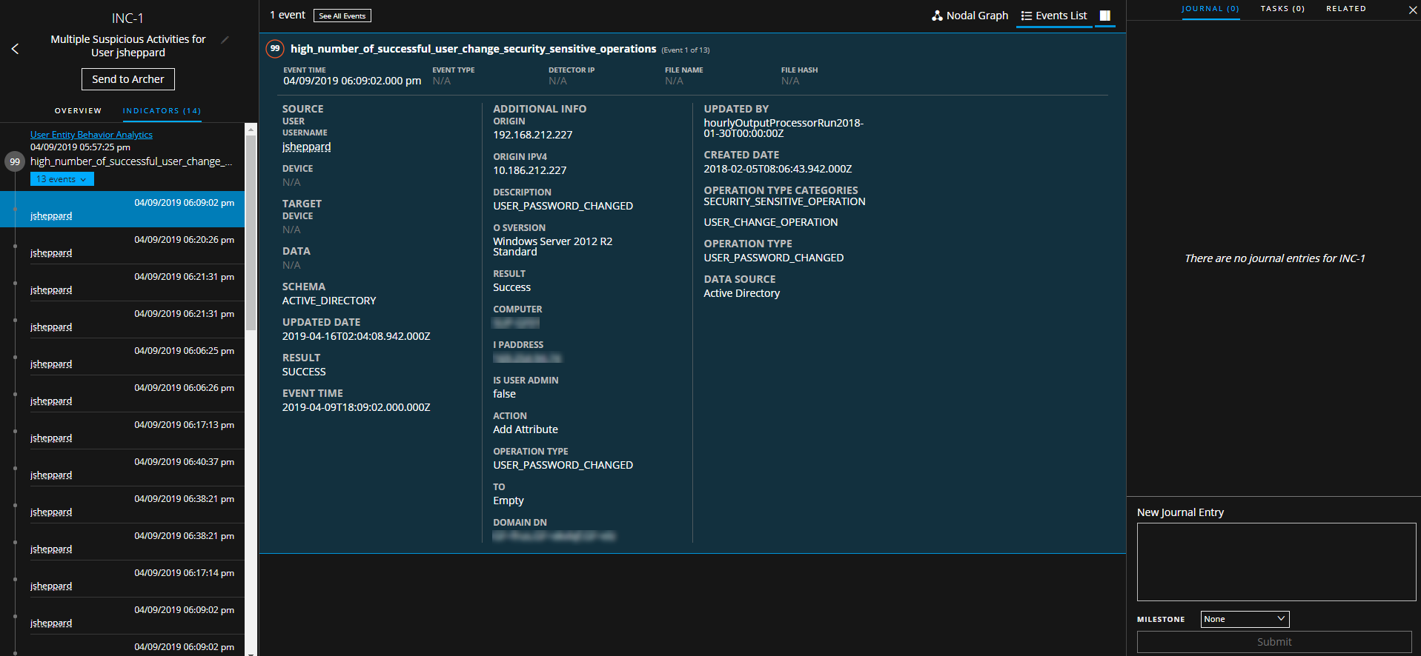Viewport: 1421px width, 656px height.
Task: Click the See All Events button
Action: pos(342,16)
